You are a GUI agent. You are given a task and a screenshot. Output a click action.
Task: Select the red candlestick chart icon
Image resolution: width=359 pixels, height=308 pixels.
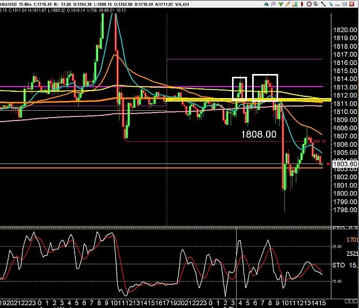[x=302, y=4]
